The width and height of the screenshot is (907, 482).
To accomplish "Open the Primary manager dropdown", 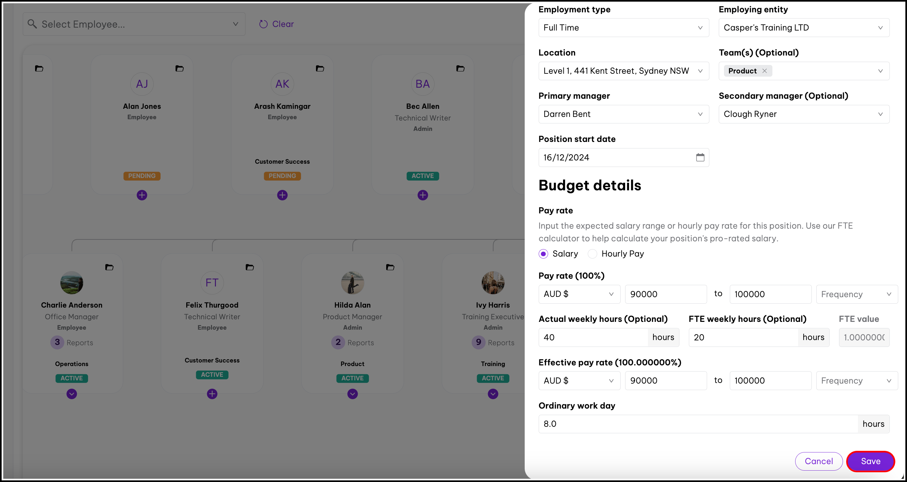I will click(624, 114).
